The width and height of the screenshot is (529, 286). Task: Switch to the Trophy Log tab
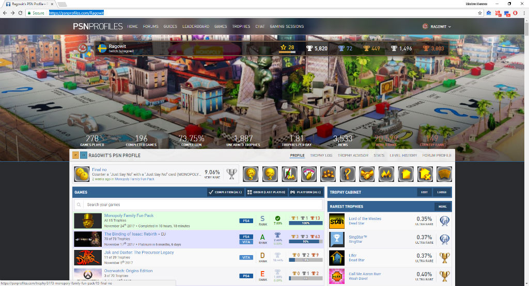[321, 156]
